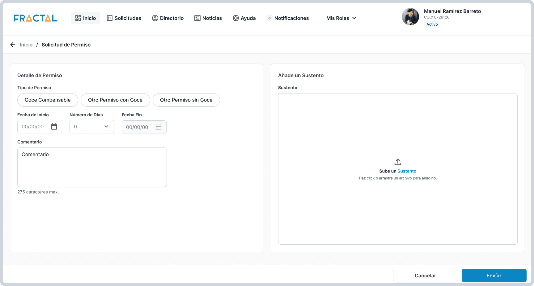Click the Fractal logo
Viewport: 534px width, 286px height.
(35, 18)
